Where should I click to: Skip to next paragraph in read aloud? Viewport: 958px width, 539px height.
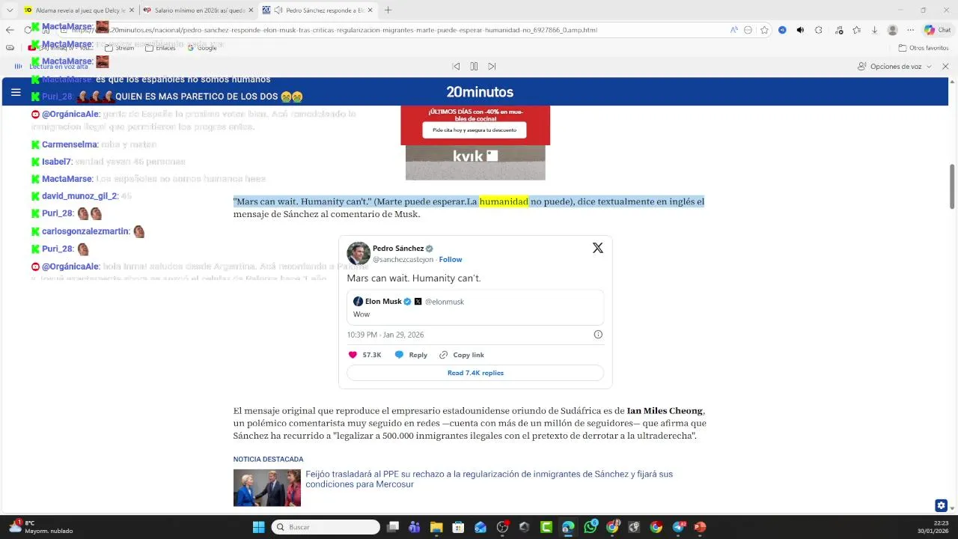492,67
